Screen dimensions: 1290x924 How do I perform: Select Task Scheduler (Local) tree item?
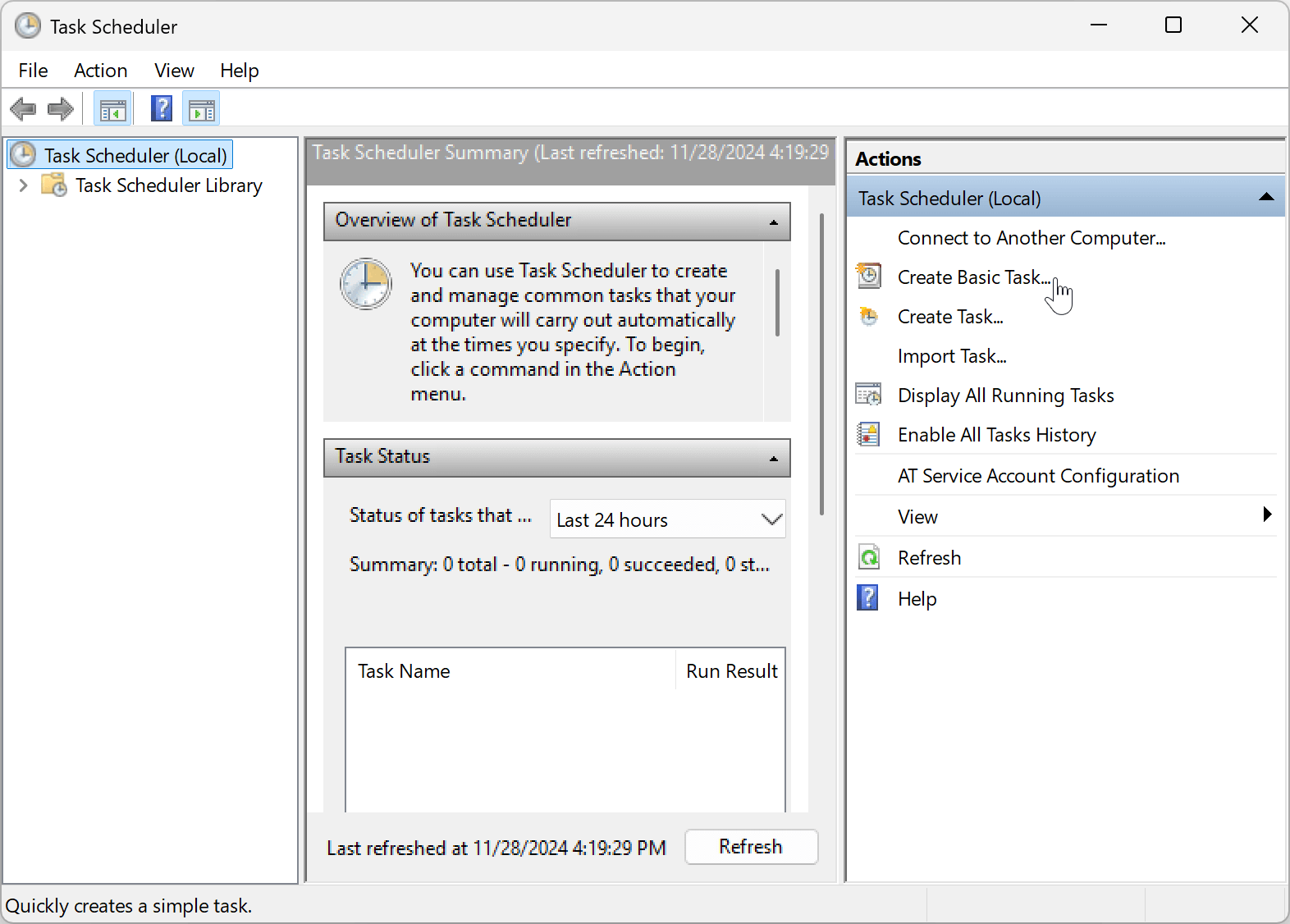pos(120,154)
